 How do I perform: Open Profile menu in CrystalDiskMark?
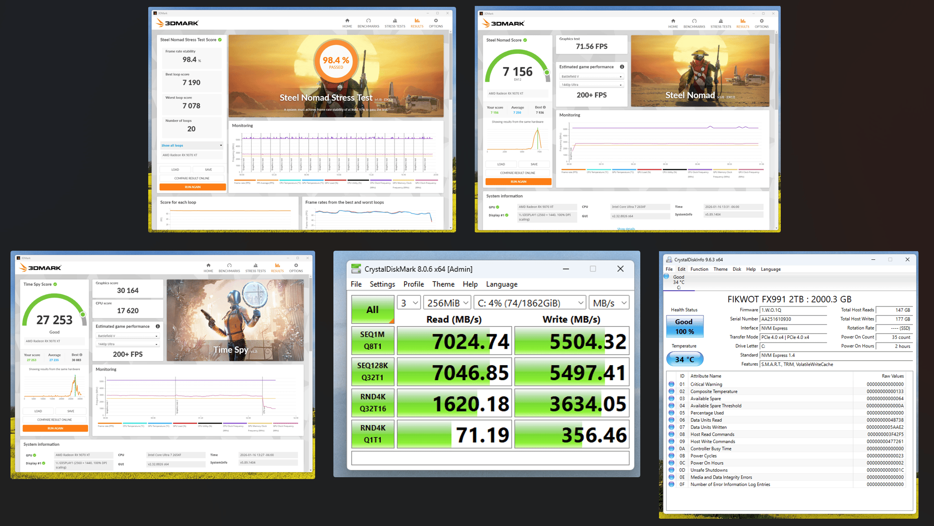pos(414,284)
